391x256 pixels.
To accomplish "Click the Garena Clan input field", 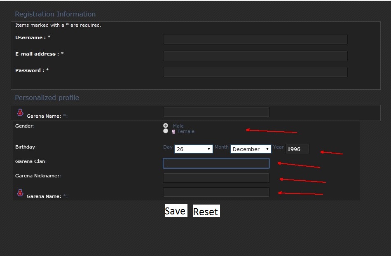I will [216, 163].
